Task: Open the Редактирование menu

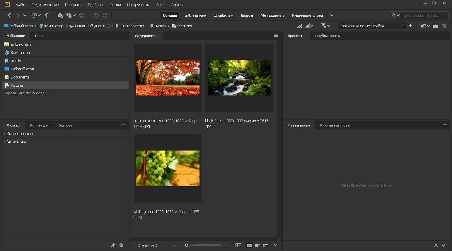Action: 45,5
